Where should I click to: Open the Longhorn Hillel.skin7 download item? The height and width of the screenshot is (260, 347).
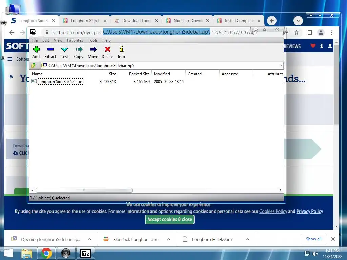[212, 239]
